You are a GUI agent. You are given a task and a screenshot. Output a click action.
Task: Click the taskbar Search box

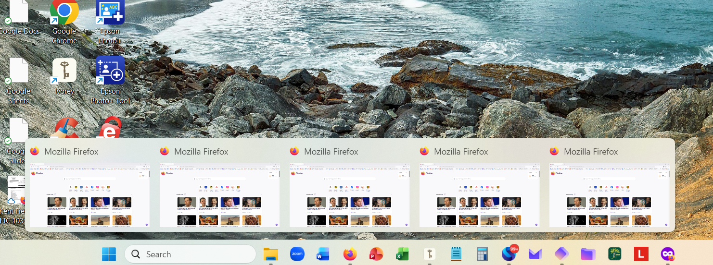tap(190, 254)
